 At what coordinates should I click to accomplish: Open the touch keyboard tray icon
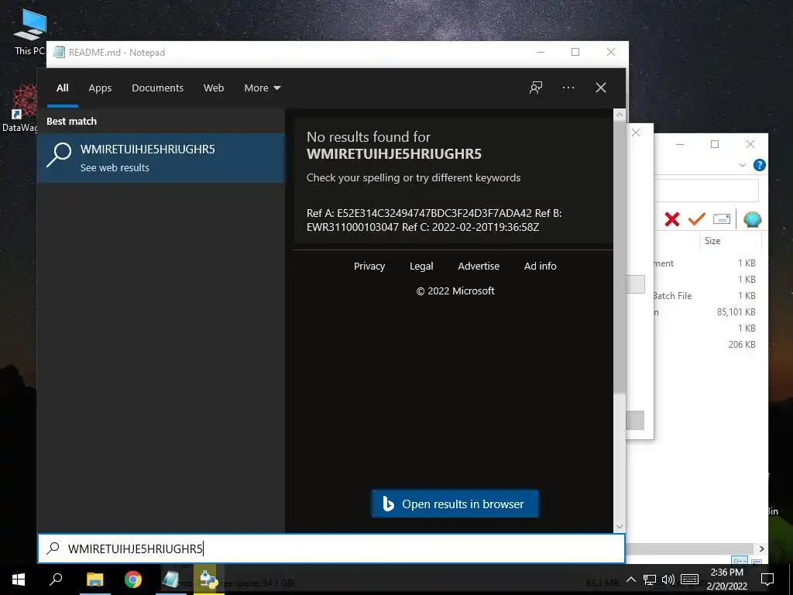(689, 580)
